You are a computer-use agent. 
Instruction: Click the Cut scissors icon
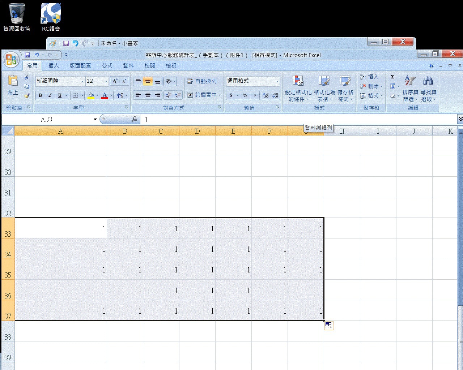pos(27,77)
